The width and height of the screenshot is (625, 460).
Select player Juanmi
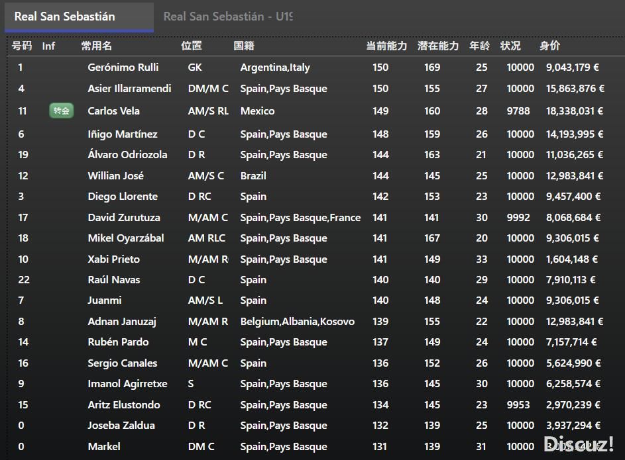(105, 300)
